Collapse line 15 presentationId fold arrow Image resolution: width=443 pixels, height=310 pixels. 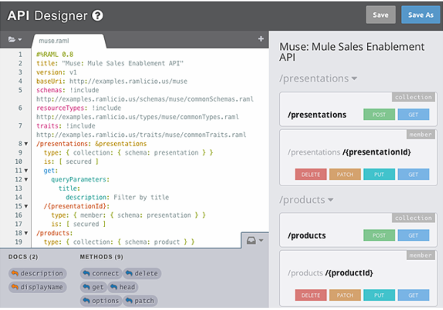pos(26,206)
